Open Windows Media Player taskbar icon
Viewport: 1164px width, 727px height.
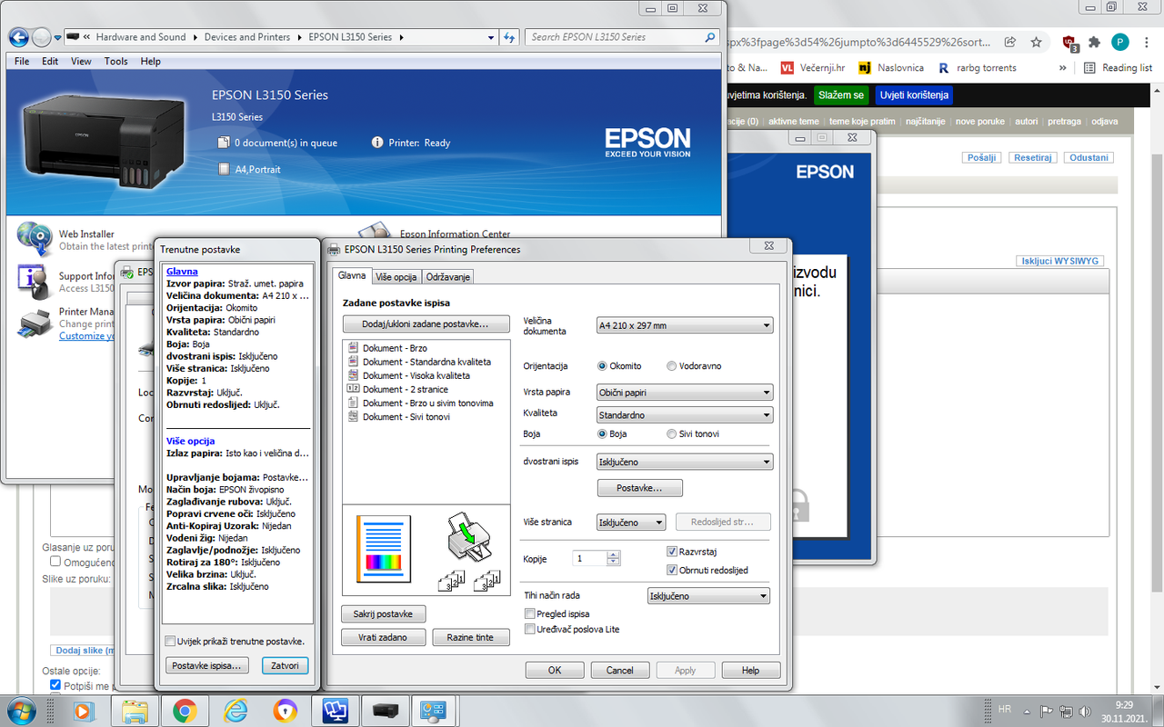[84, 711]
